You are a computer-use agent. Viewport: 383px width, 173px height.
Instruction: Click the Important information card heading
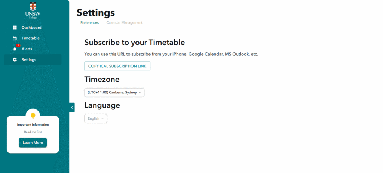click(x=33, y=124)
